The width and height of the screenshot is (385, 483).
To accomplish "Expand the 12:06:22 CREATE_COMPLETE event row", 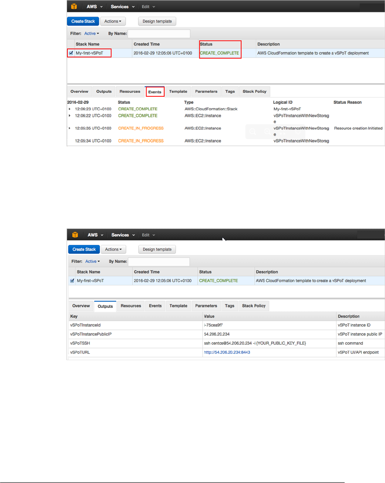I will 70,116.
